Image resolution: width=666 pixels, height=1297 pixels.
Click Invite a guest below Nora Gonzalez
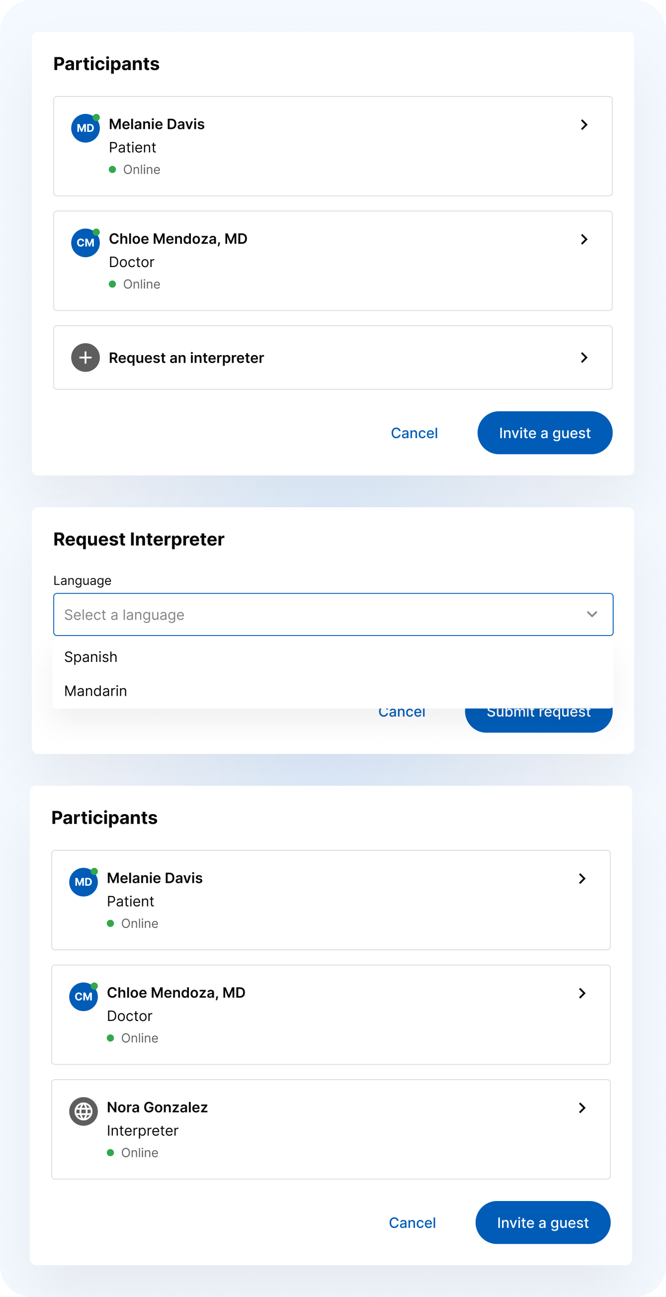coord(542,1222)
